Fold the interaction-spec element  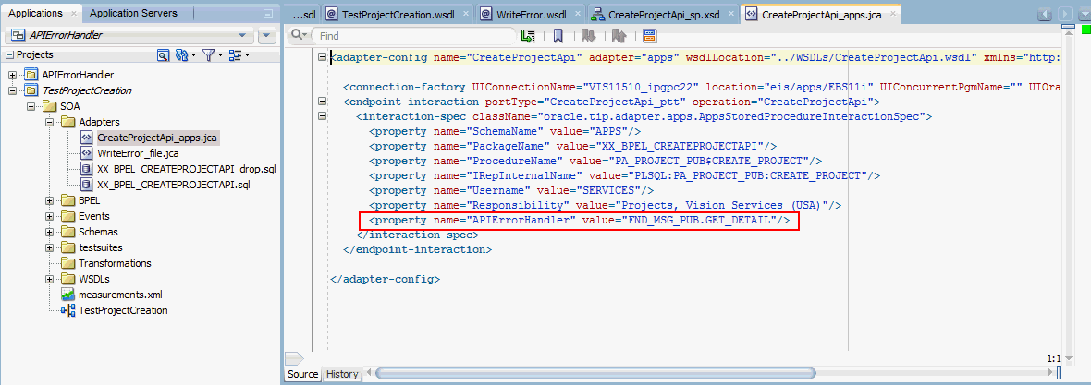pos(322,116)
